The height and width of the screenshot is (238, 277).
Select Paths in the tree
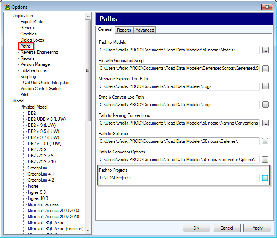26,46
